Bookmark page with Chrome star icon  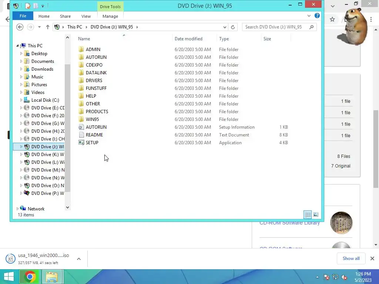[332, 19]
